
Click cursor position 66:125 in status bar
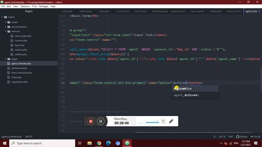29,136
